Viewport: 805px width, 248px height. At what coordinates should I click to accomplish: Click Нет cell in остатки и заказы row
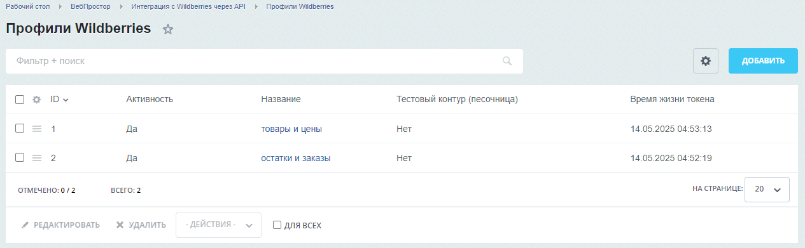[404, 158]
